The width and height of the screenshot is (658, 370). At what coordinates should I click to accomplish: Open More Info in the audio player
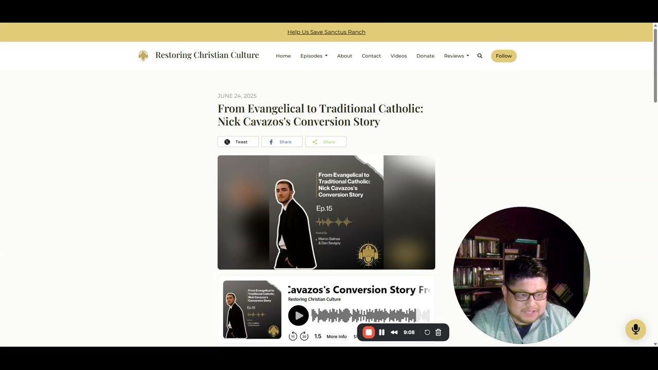[337, 337]
